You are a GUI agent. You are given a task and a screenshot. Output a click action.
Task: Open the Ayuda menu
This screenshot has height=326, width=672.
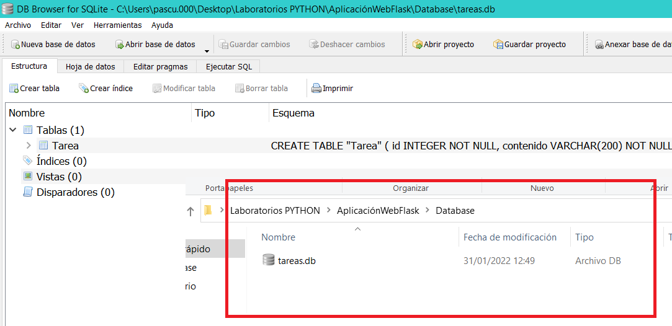(162, 25)
